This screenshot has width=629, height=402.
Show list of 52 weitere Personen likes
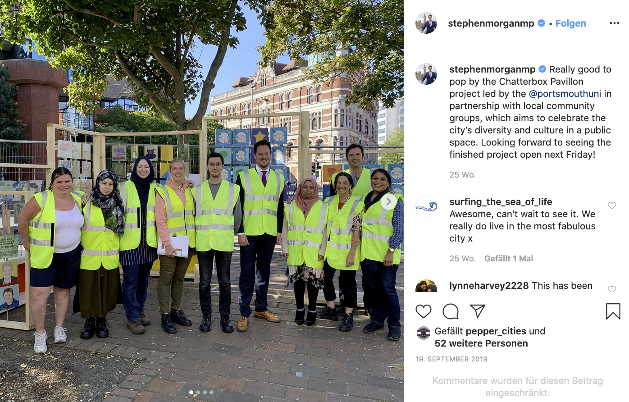pos(481,343)
